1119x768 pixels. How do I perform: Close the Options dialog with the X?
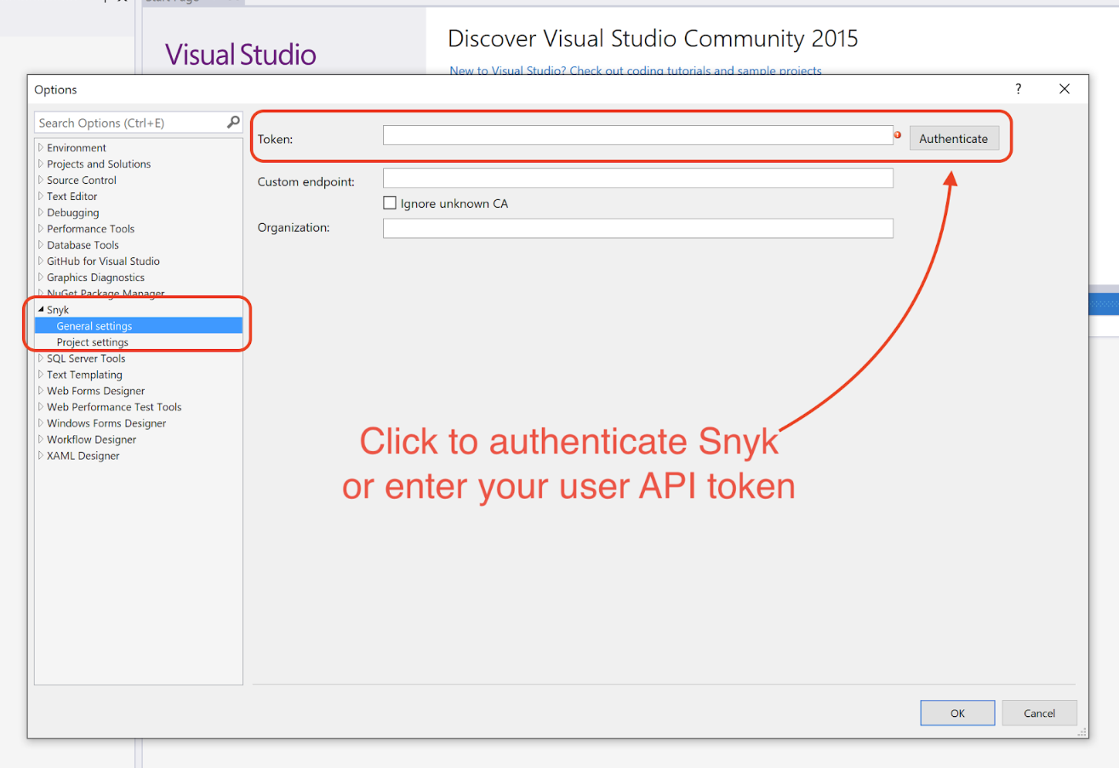1065,89
